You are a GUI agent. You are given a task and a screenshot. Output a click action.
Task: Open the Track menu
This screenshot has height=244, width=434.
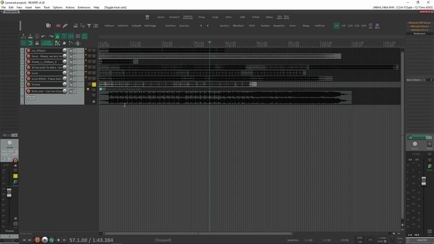tap(47, 7)
